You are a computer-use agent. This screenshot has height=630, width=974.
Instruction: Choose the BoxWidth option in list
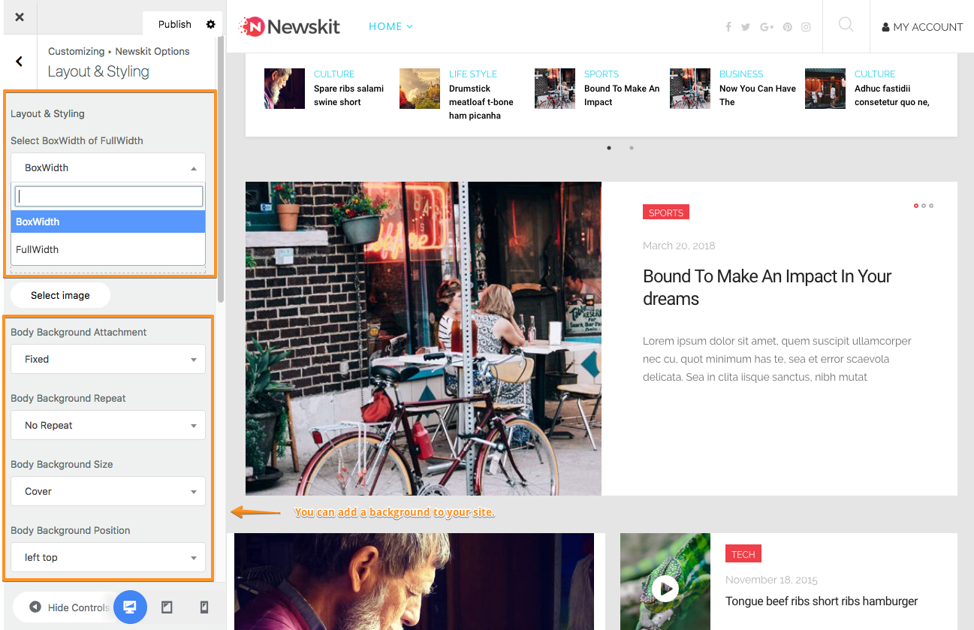(108, 222)
